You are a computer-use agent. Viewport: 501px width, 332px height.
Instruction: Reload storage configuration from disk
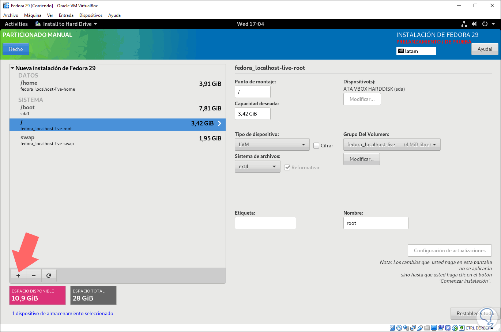coord(49,275)
